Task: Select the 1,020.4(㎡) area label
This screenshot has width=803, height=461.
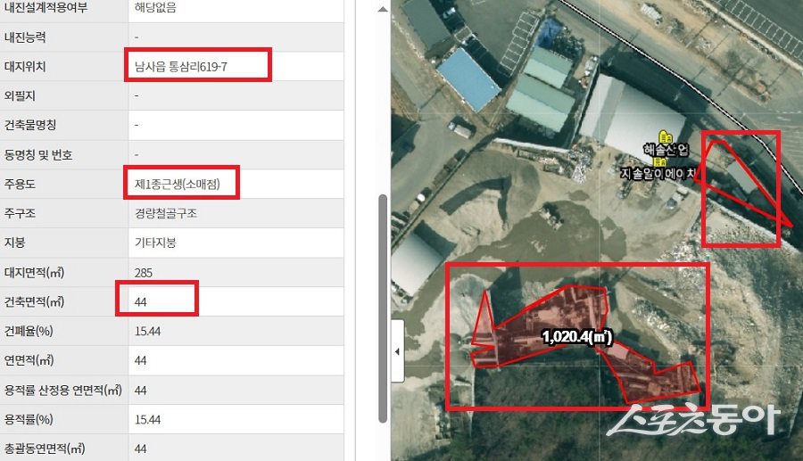Action: pyautogui.click(x=576, y=337)
